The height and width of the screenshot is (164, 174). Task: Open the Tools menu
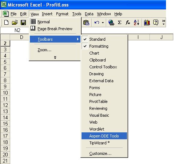(77, 14)
